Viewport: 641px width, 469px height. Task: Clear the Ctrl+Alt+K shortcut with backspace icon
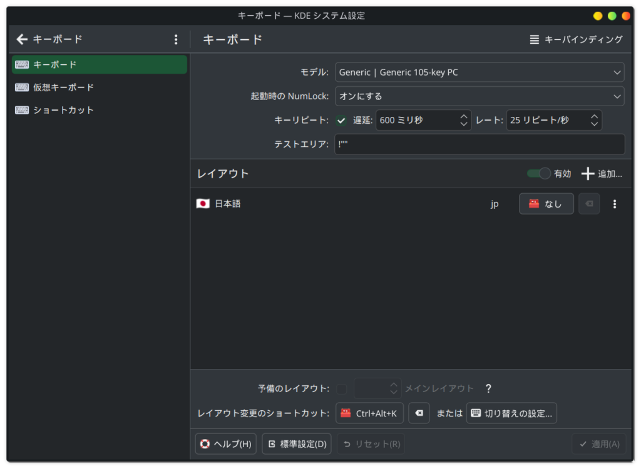[419, 413]
